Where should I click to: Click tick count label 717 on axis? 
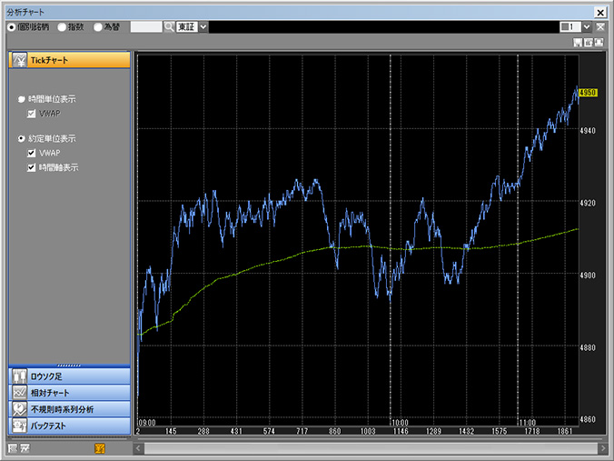point(302,431)
